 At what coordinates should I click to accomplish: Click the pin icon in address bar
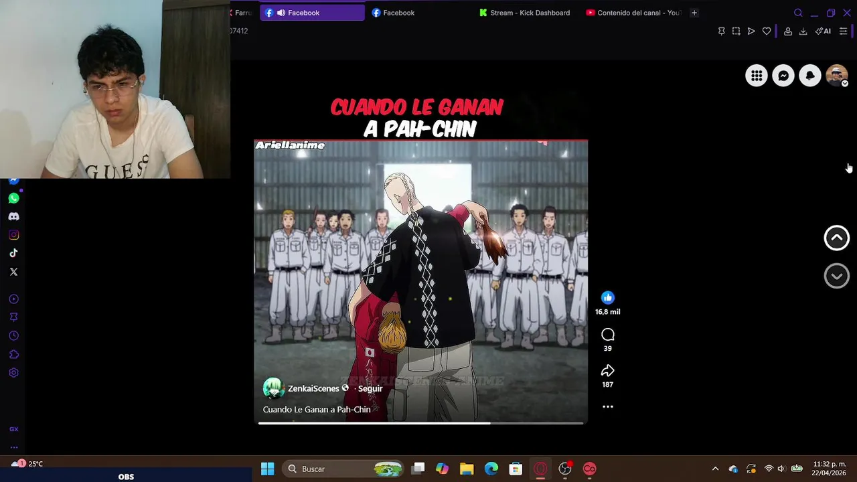721,31
